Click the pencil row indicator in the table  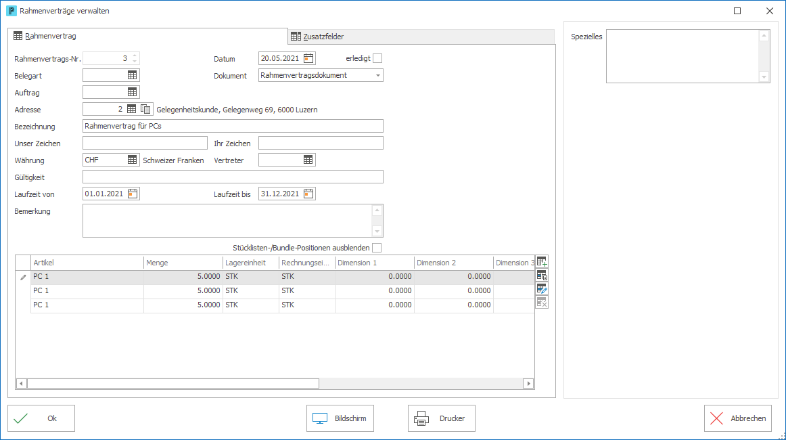pyautogui.click(x=23, y=277)
